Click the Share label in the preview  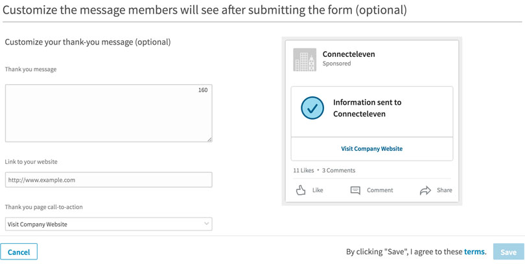point(445,190)
